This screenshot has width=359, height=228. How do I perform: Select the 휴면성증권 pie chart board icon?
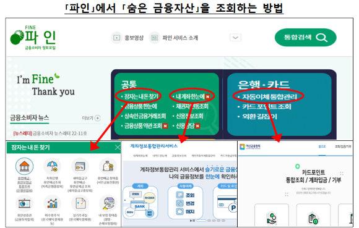click(25, 203)
